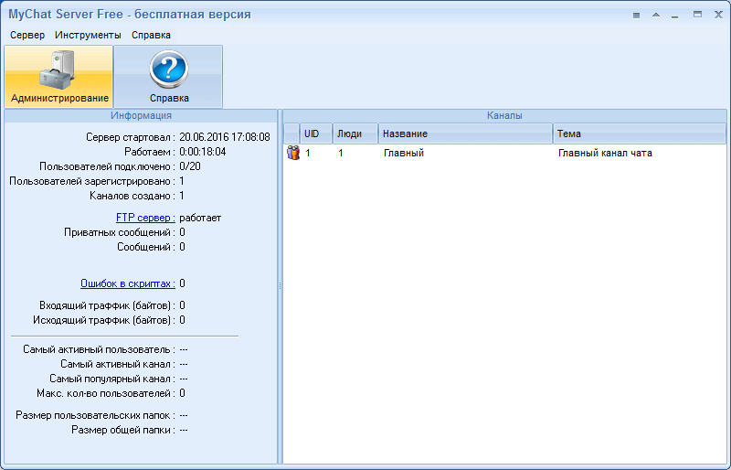The width and height of the screenshot is (731, 470).
Task: Sort channels by Тема column header
Action: coord(639,134)
